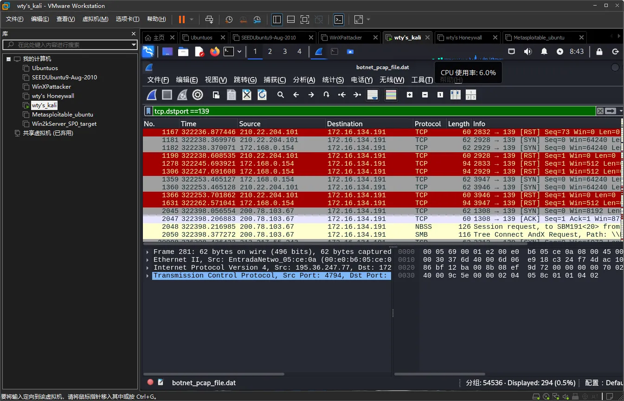Click the stop capture square icon

click(167, 95)
